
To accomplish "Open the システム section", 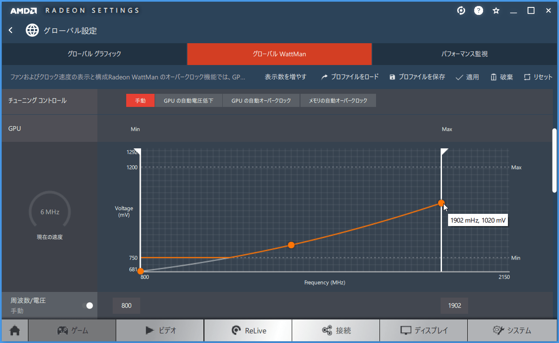I will point(512,330).
